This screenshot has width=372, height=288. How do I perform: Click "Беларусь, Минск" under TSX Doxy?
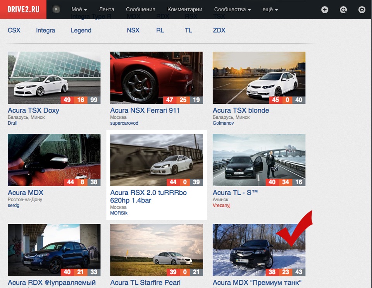[26, 117]
